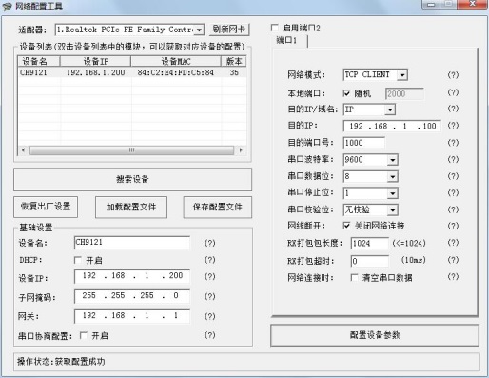
Task: Click device list scroll right arrow
Action: 241,149
